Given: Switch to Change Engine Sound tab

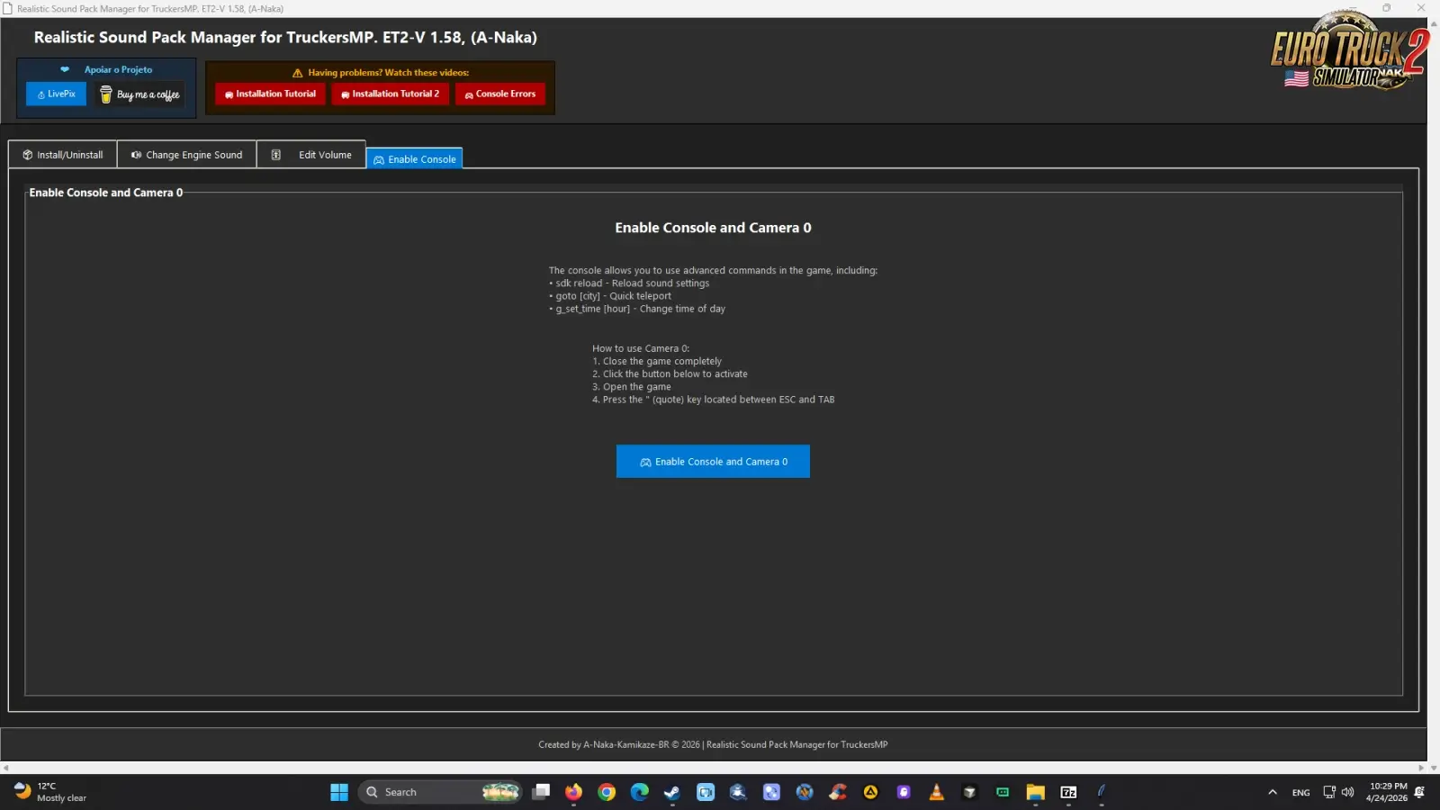Looking at the screenshot, I should click(186, 155).
